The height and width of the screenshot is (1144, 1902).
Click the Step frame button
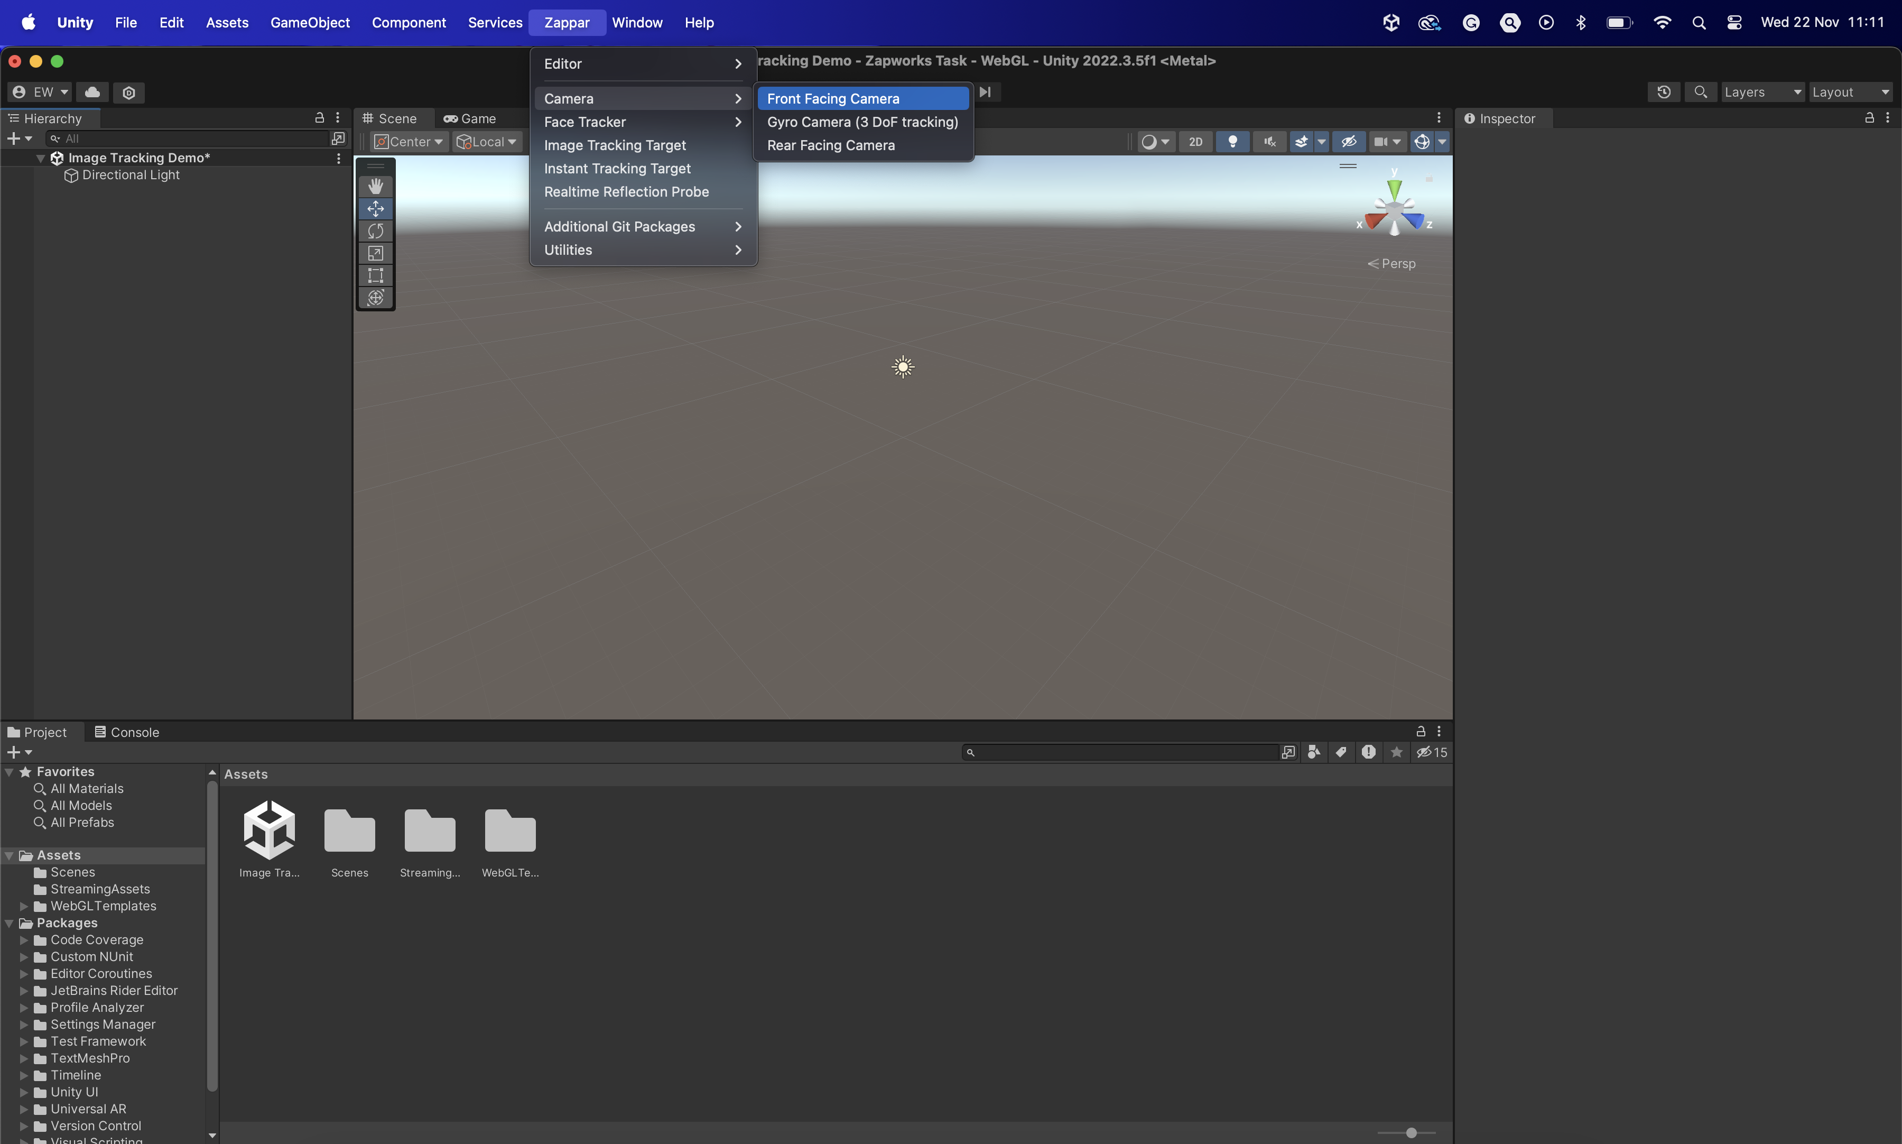[985, 92]
